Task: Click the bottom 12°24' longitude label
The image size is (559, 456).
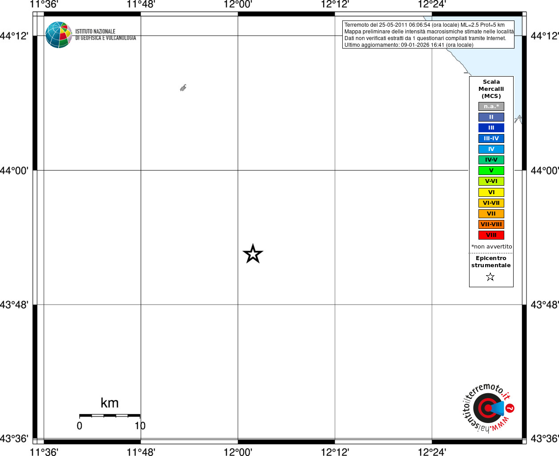Action: (x=432, y=452)
